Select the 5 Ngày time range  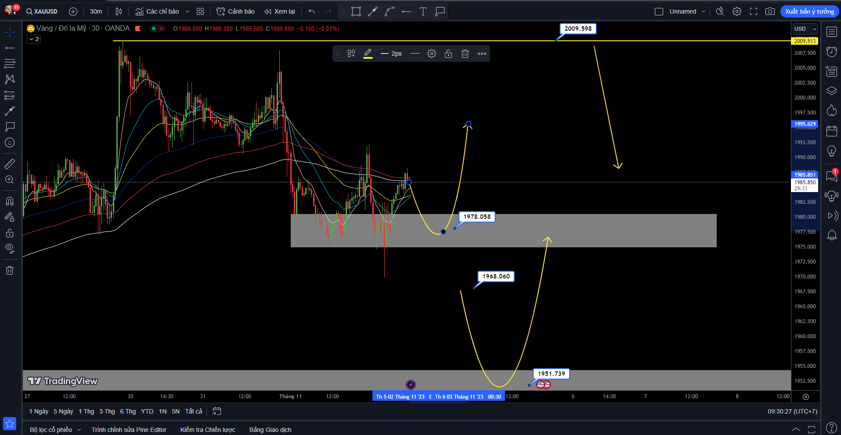(63, 411)
